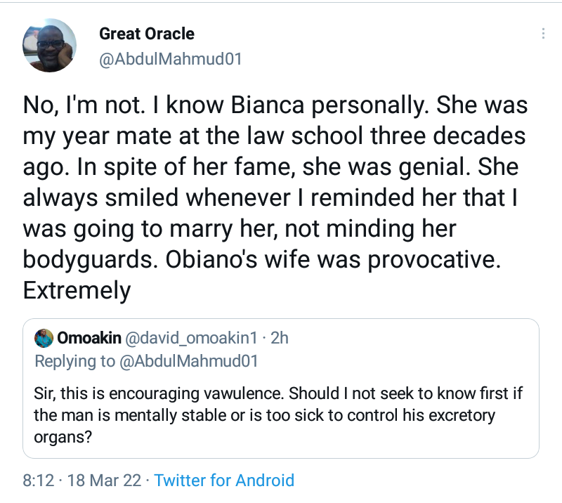Image resolution: width=562 pixels, height=503 pixels.
Task: Click the word Extremely ending the tweet
Action: click(77, 290)
